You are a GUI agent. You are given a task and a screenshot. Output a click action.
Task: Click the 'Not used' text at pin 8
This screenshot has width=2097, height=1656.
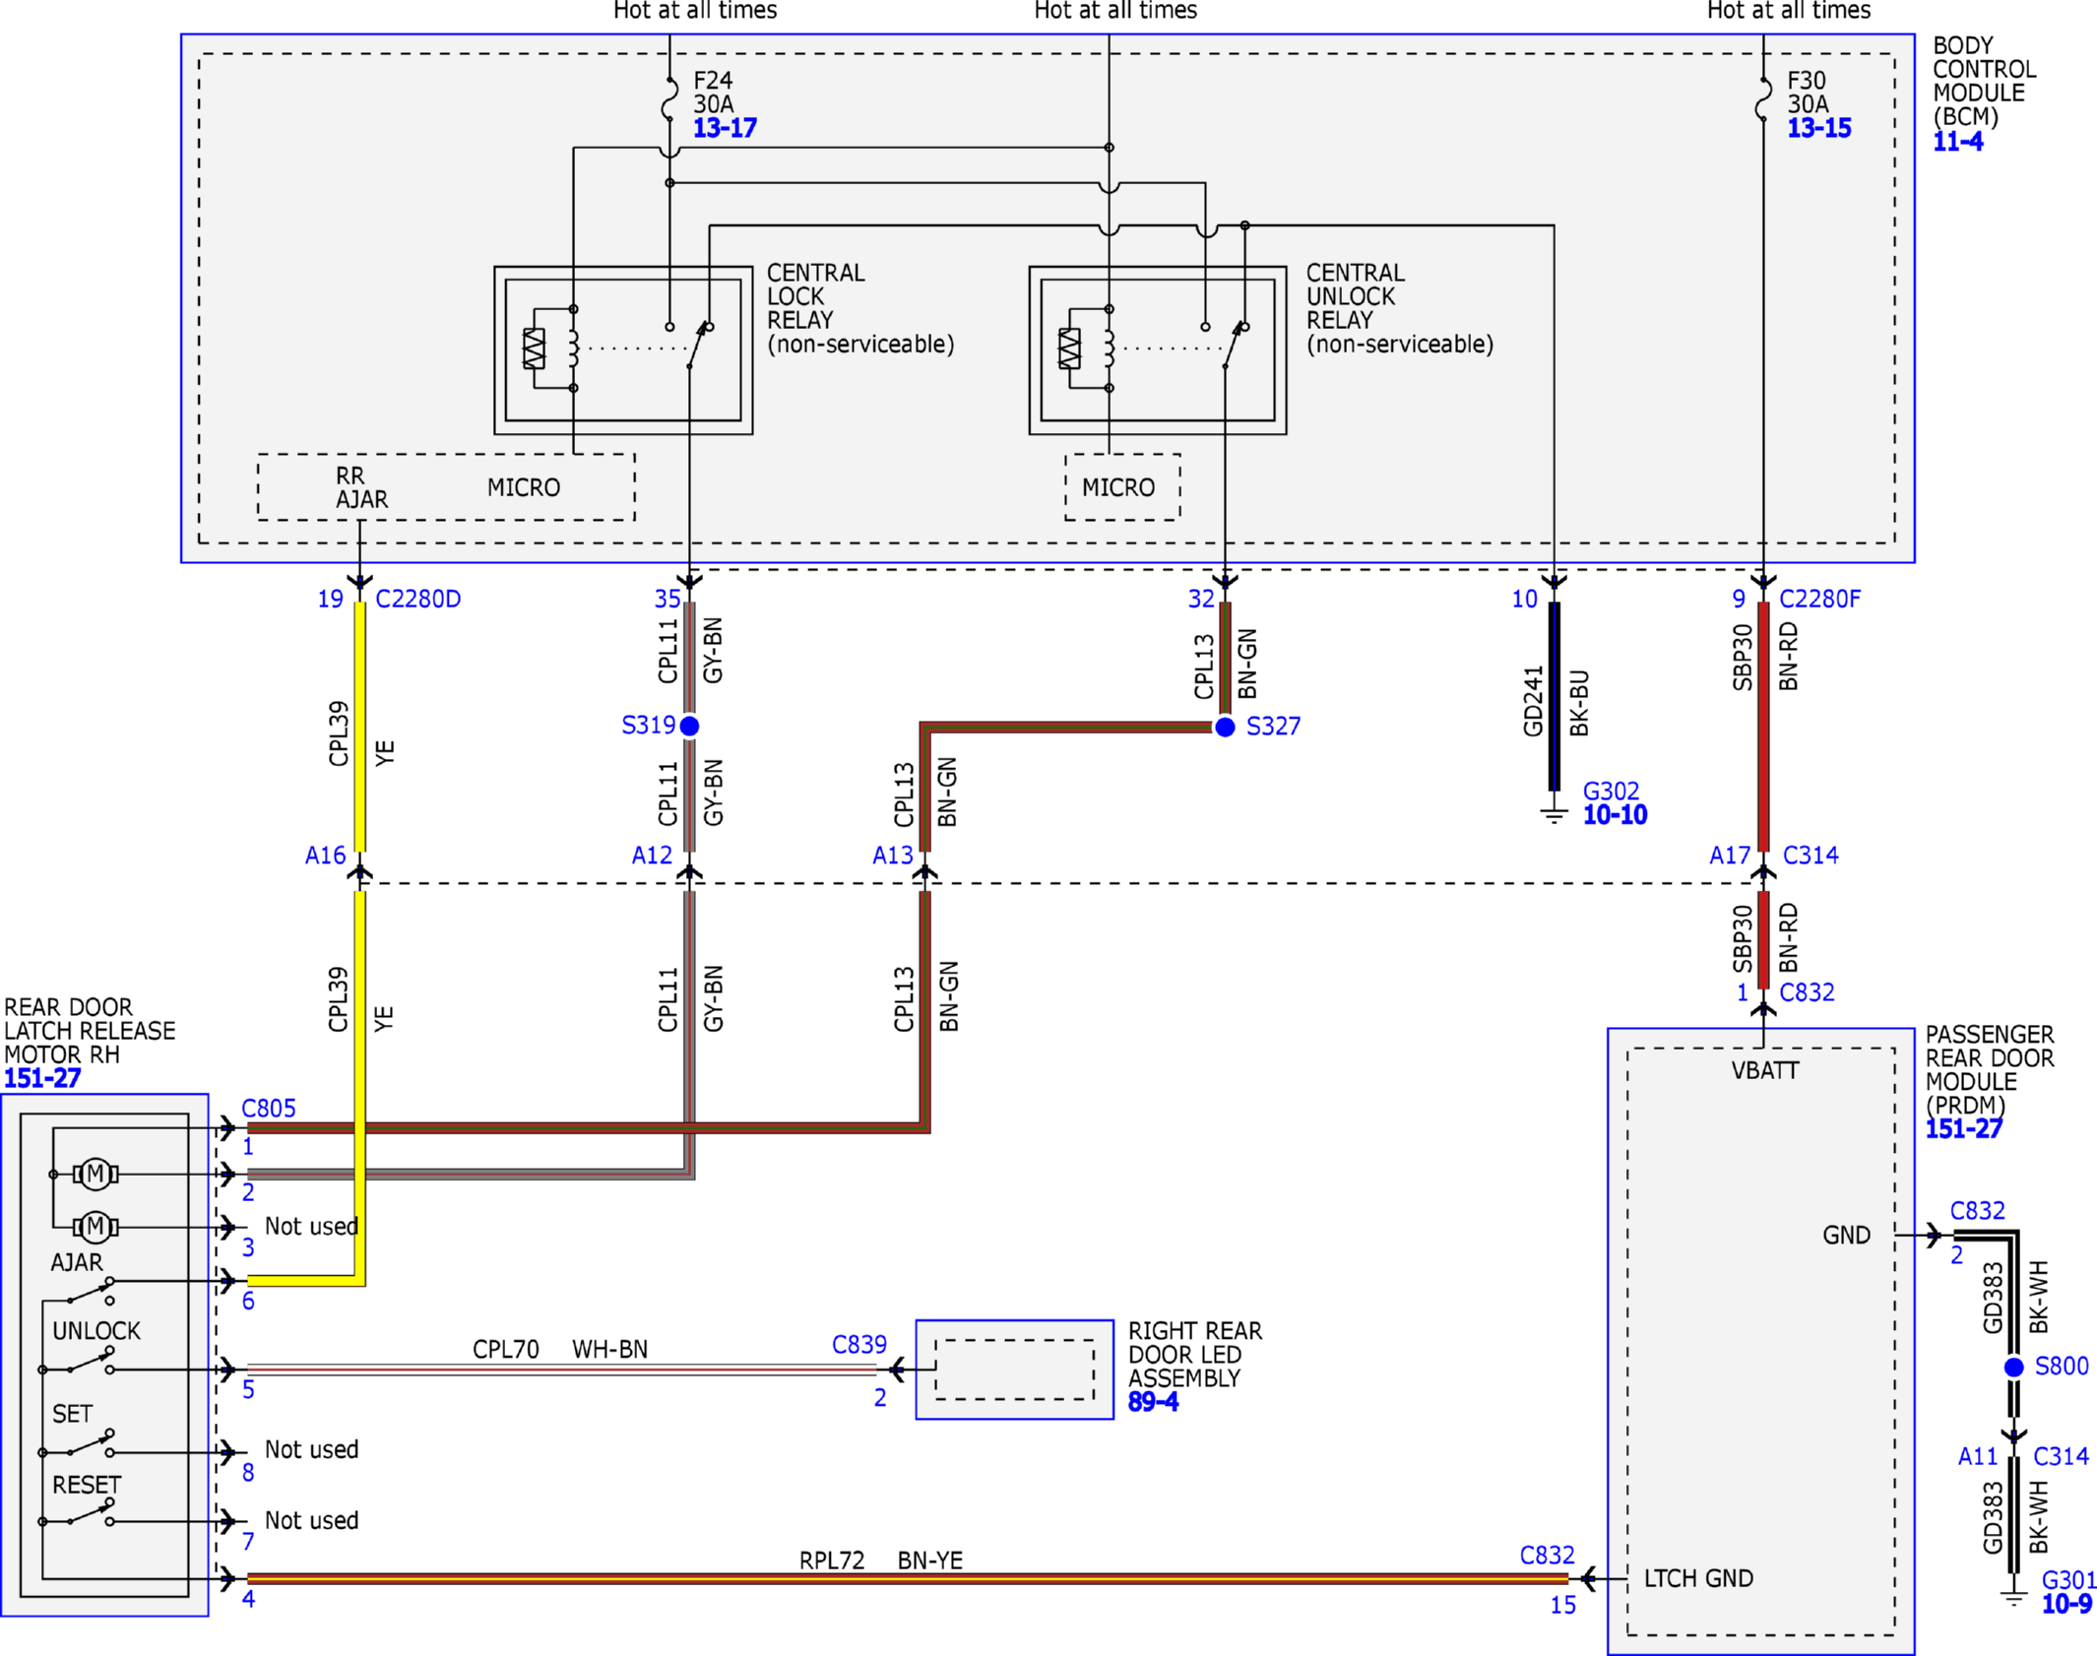point(311,1450)
